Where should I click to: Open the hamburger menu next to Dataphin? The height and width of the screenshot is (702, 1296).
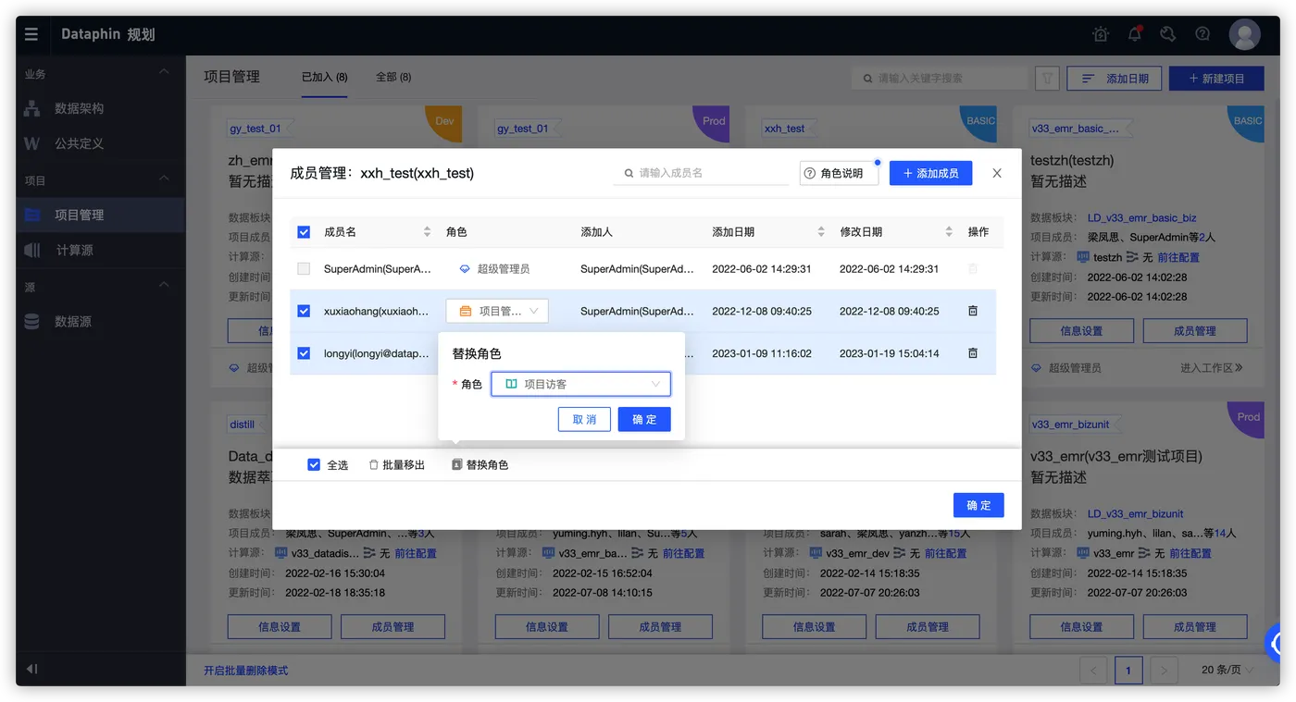[31, 34]
